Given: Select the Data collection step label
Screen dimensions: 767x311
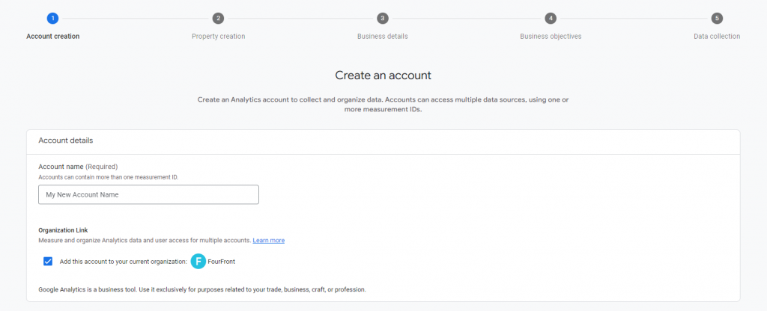Looking at the screenshot, I should point(717,36).
